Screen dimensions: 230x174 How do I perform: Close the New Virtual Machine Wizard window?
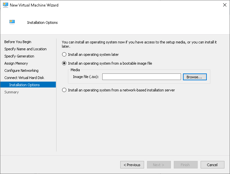tap(224, 5)
